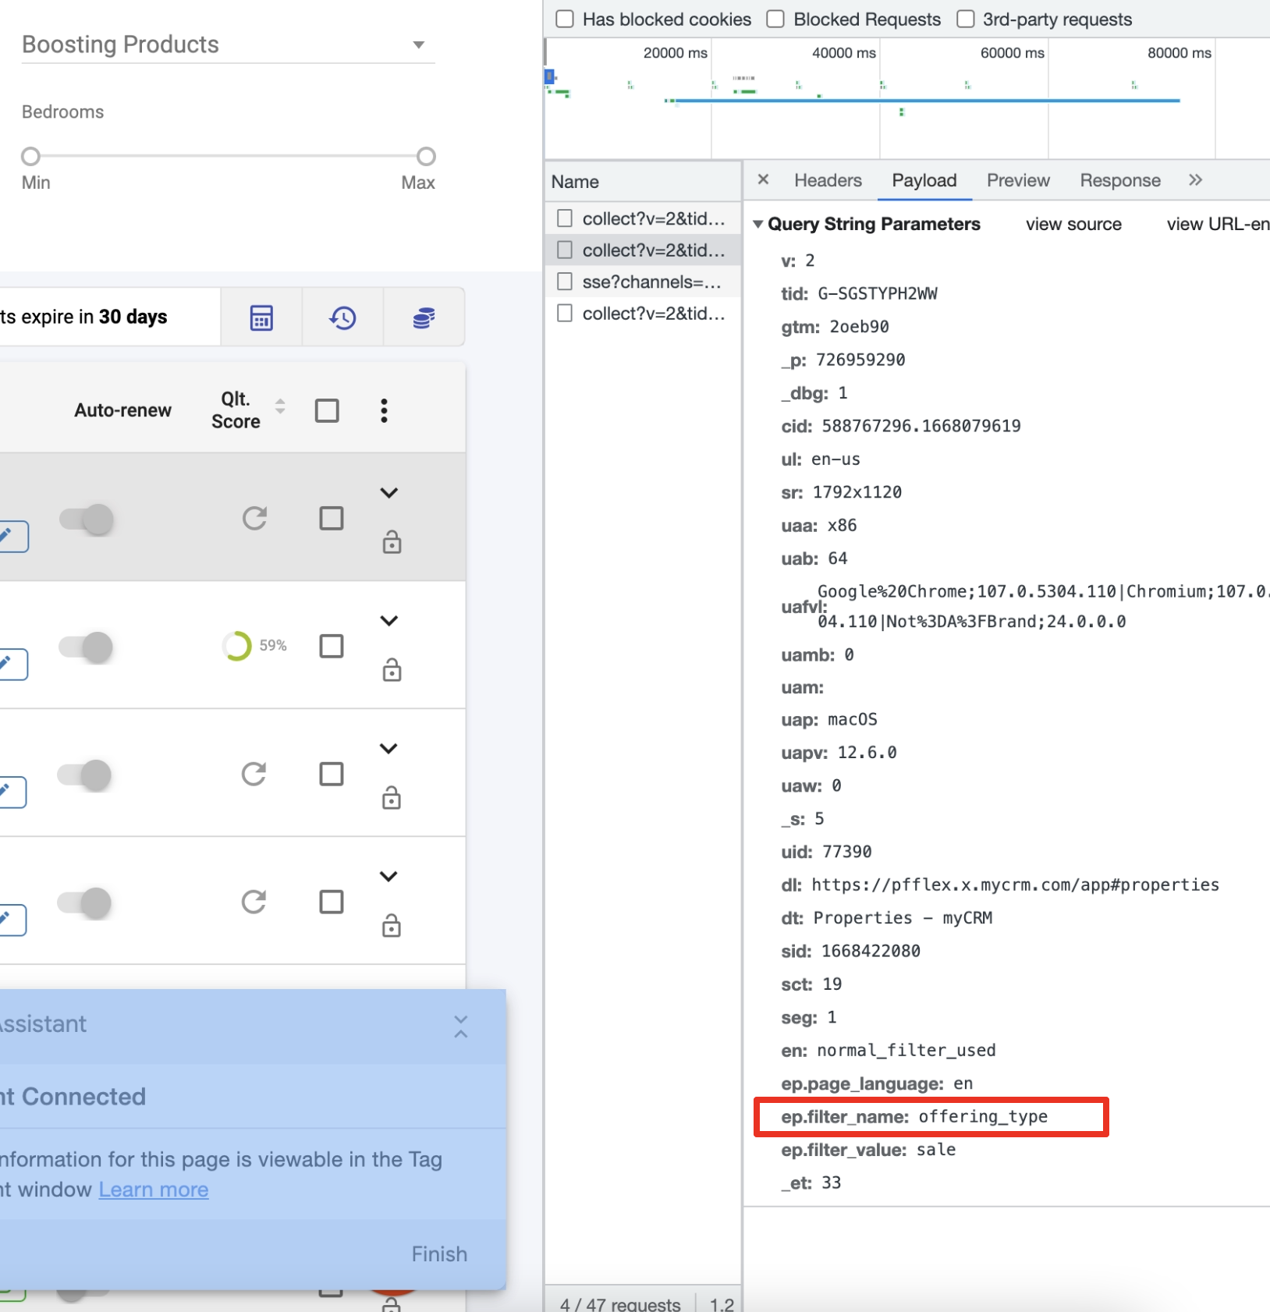Select last collect?v=2&tid request

click(643, 314)
